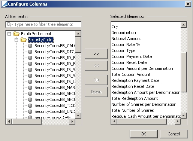Image resolution: width=193 pixels, height=141 pixels.
Task: Collapse the ExoticSettlement tree node
Action: (x=9, y=34)
